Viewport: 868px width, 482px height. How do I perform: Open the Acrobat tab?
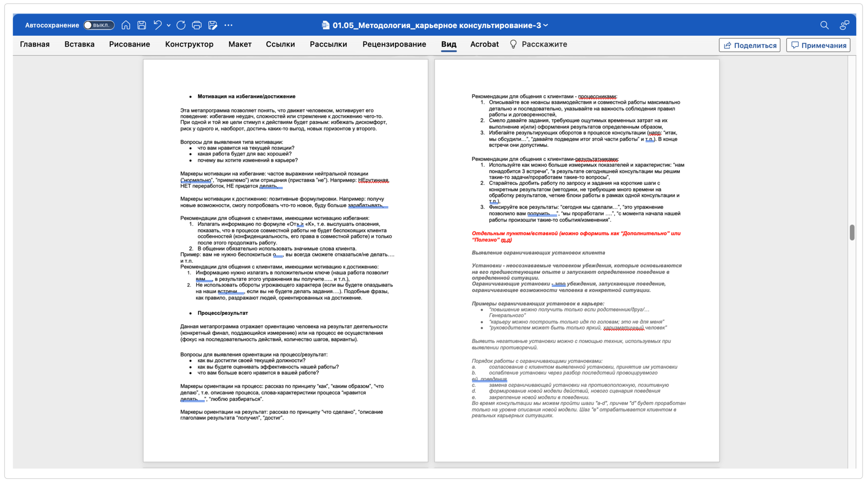tap(484, 44)
